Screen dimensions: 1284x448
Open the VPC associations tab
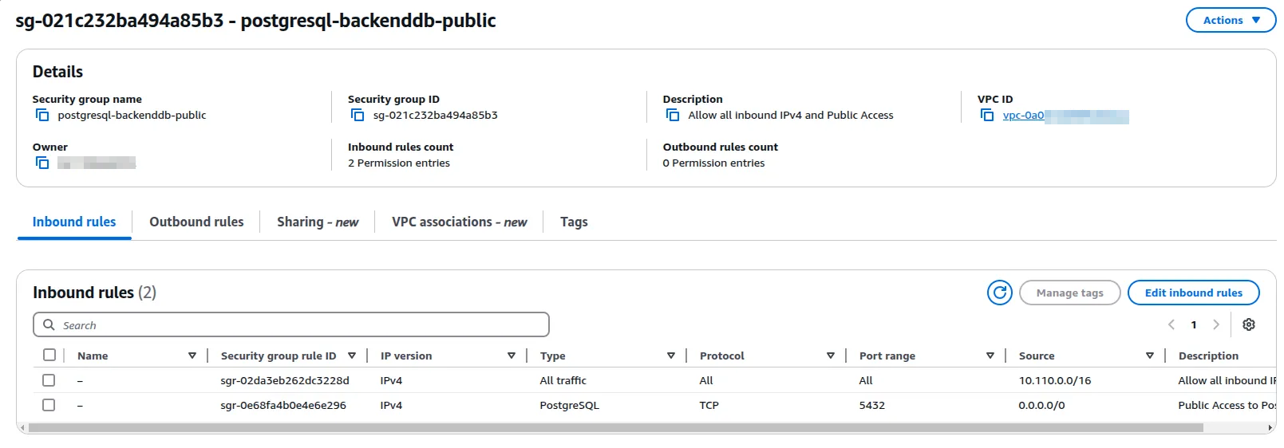pos(459,222)
